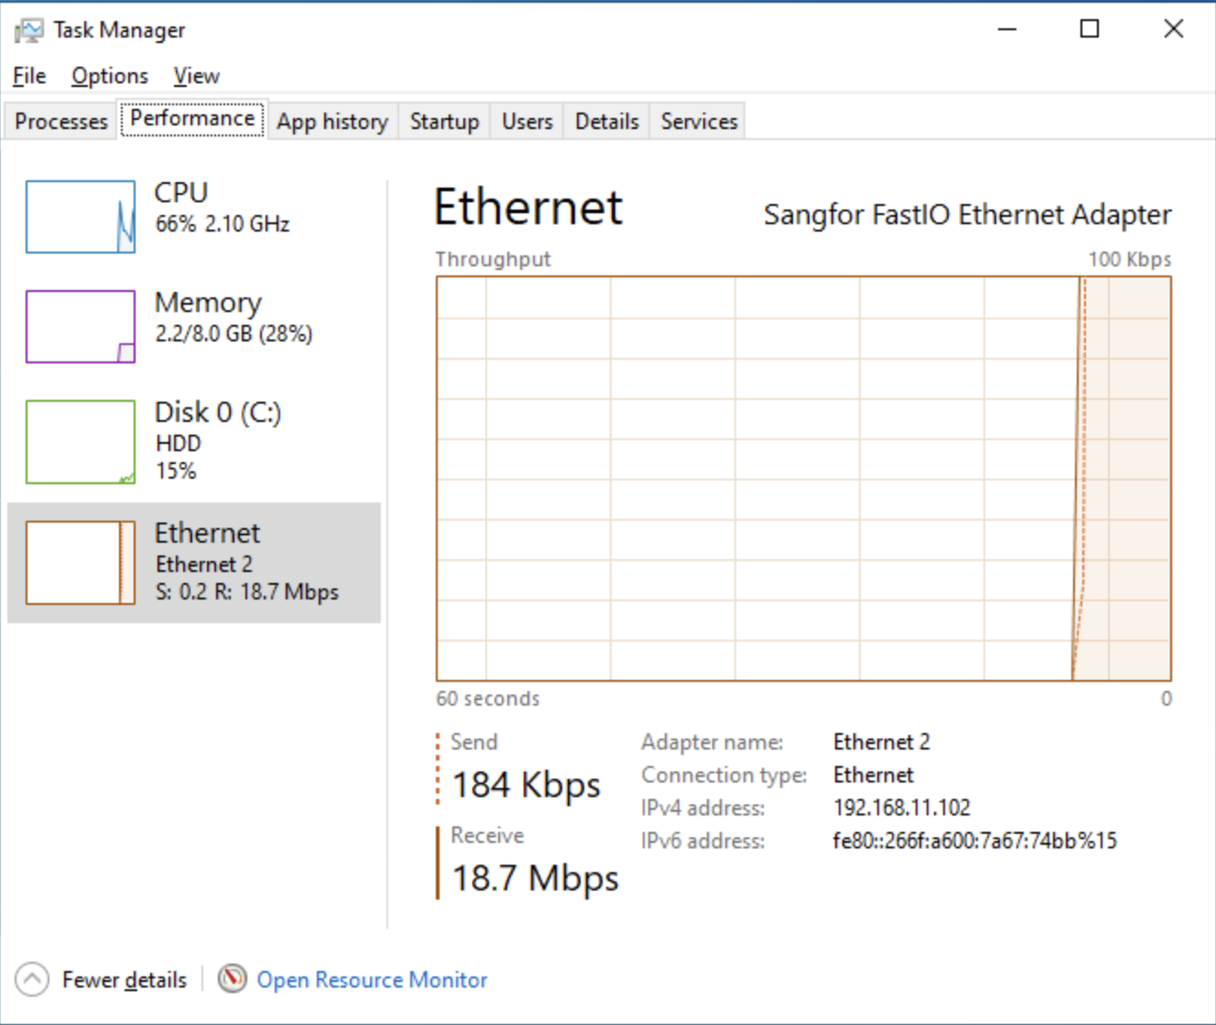Open the View menu
The height and width of the screenshot is (1025, 1216).
coord(195,75)
